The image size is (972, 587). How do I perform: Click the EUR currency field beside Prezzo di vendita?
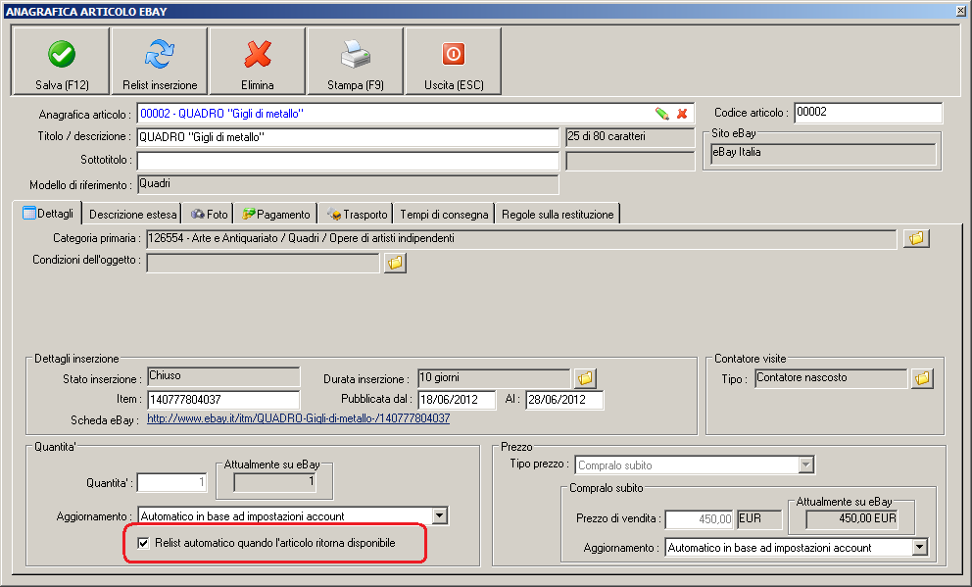click(758, 518)
